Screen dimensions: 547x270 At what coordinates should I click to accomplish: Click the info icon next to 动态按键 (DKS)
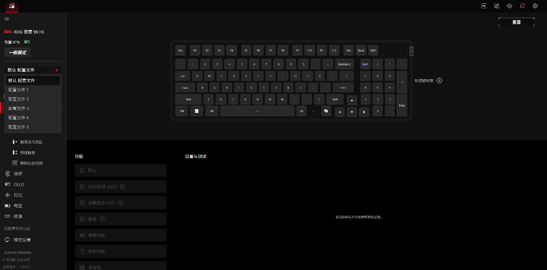coord(123,187)
